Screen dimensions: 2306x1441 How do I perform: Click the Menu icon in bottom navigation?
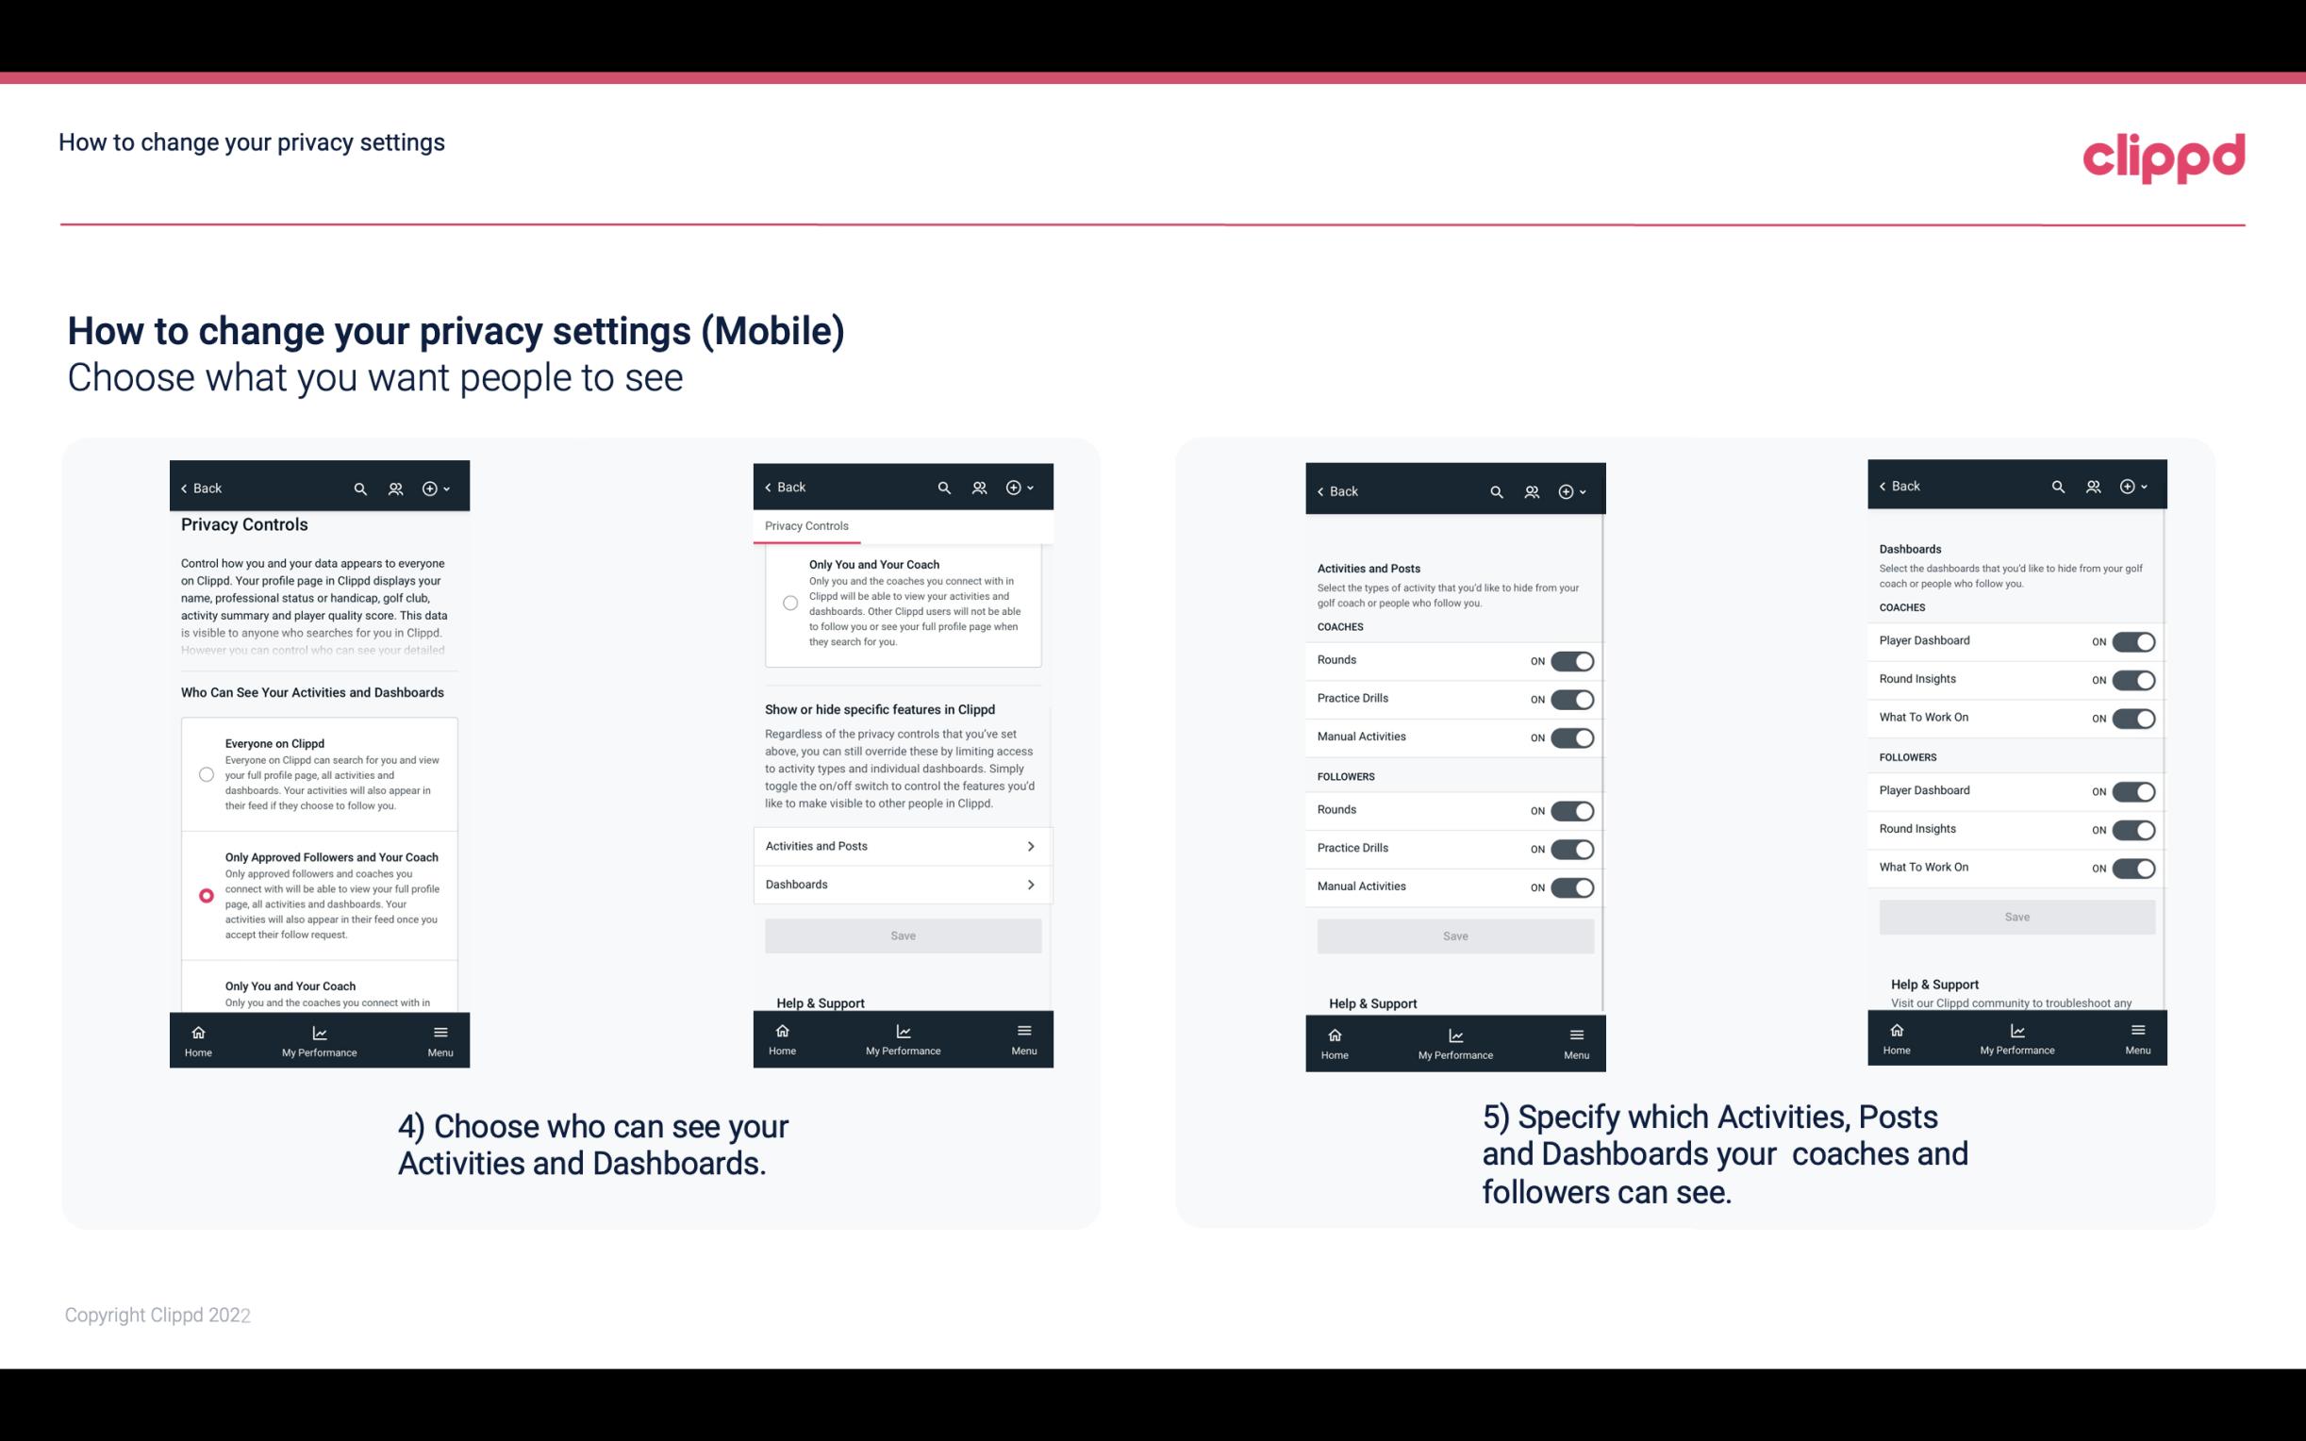[441, 1031]
